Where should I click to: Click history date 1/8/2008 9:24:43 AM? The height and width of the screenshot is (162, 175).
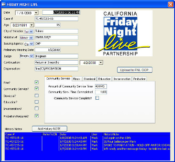click(x=74, y=138)
